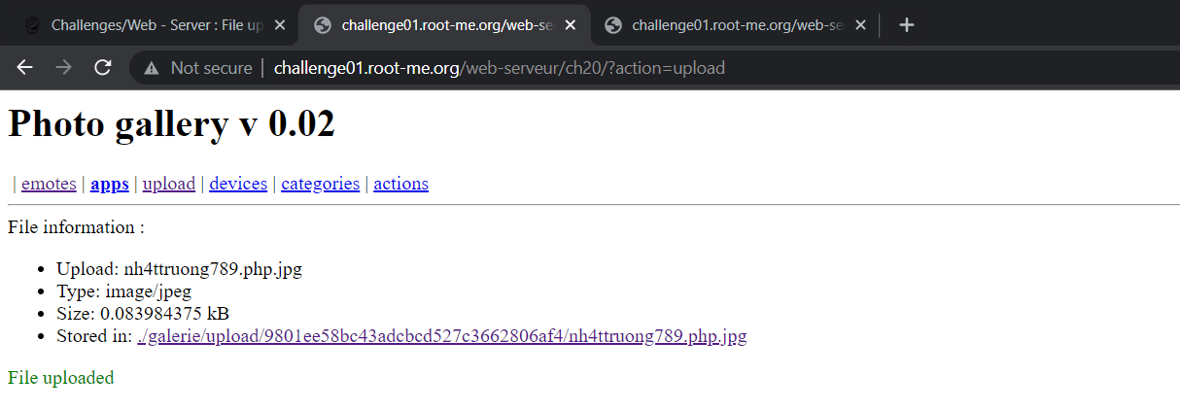Image resolution: width=1180 pixels, height=410 pixels.
Task: Close the Challenges/Web - Server tab
Action: [280, 25]
